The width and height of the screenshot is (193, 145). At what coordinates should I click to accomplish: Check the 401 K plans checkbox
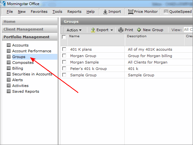click(x=64, y=49)
